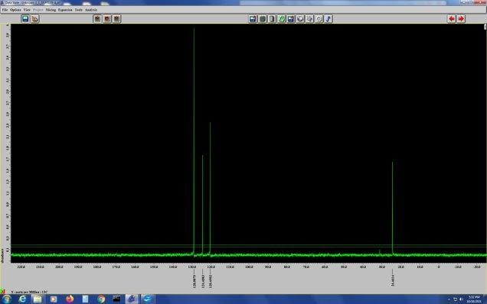Click the round dark green toolbar icon
Screen dimensions: 487x304
coord(263,19)
